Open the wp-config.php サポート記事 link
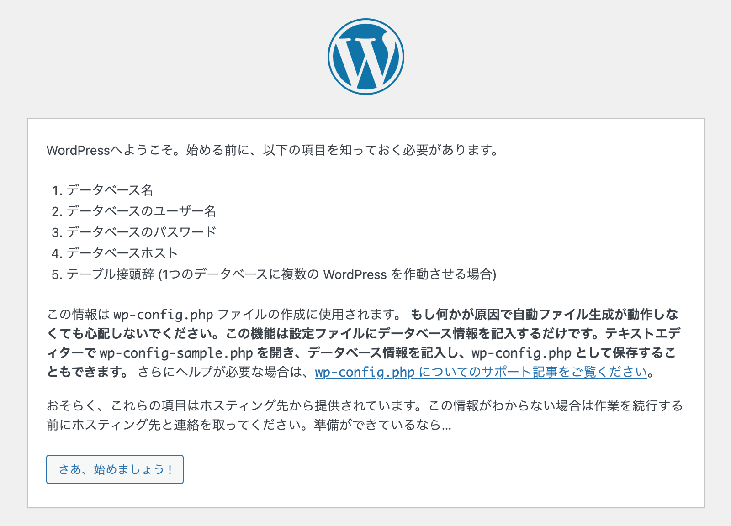Screen dimensions: 731x526 pyautogui.click(x=478, y=373)
